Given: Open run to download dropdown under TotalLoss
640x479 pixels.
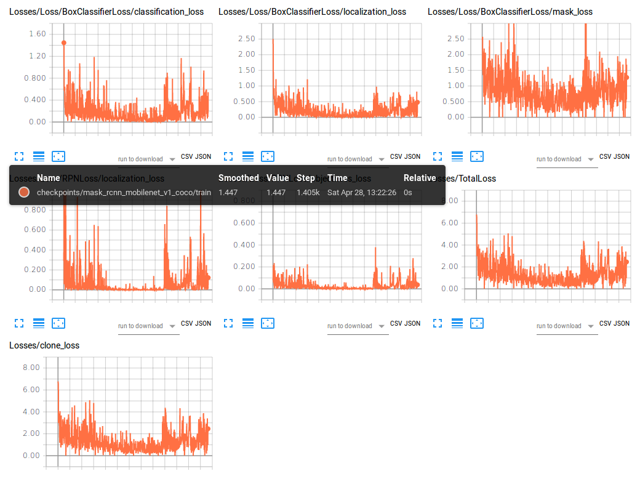Looking at the screenshot, I should coord(567,326).
